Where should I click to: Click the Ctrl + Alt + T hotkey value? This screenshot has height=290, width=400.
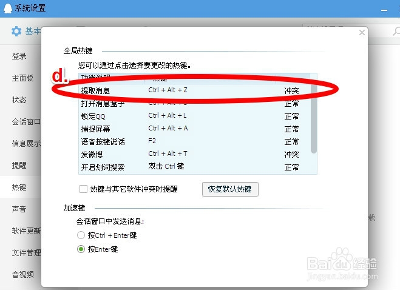click(x=168, y=154)
